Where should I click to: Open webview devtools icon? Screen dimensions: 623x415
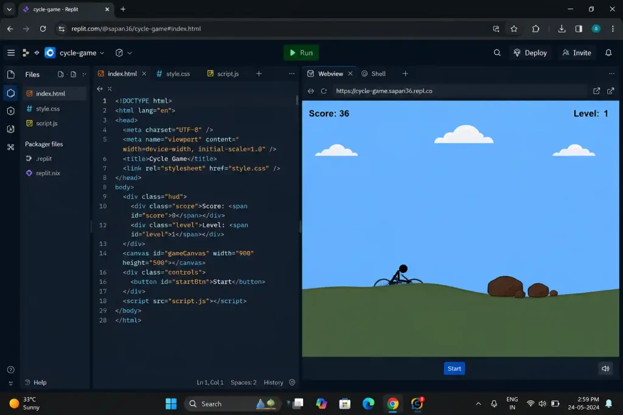coord(596,91)
